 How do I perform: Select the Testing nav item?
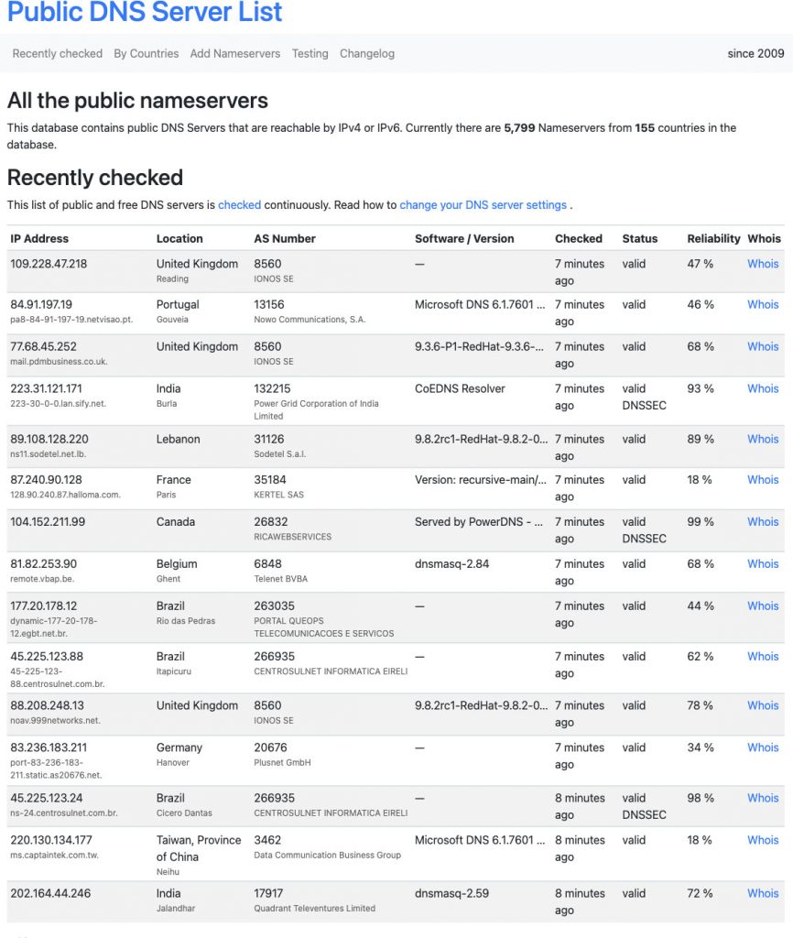point(310,54)
